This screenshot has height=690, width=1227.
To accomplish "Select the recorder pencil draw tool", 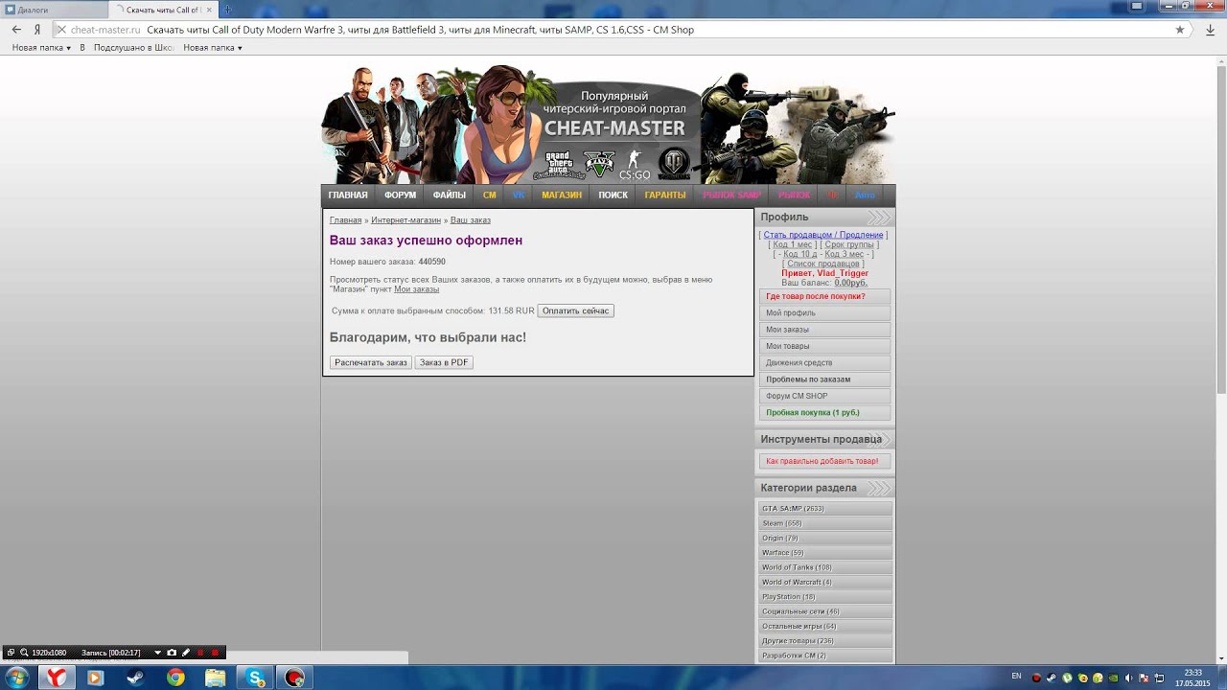I will click(x=186, y=653).
